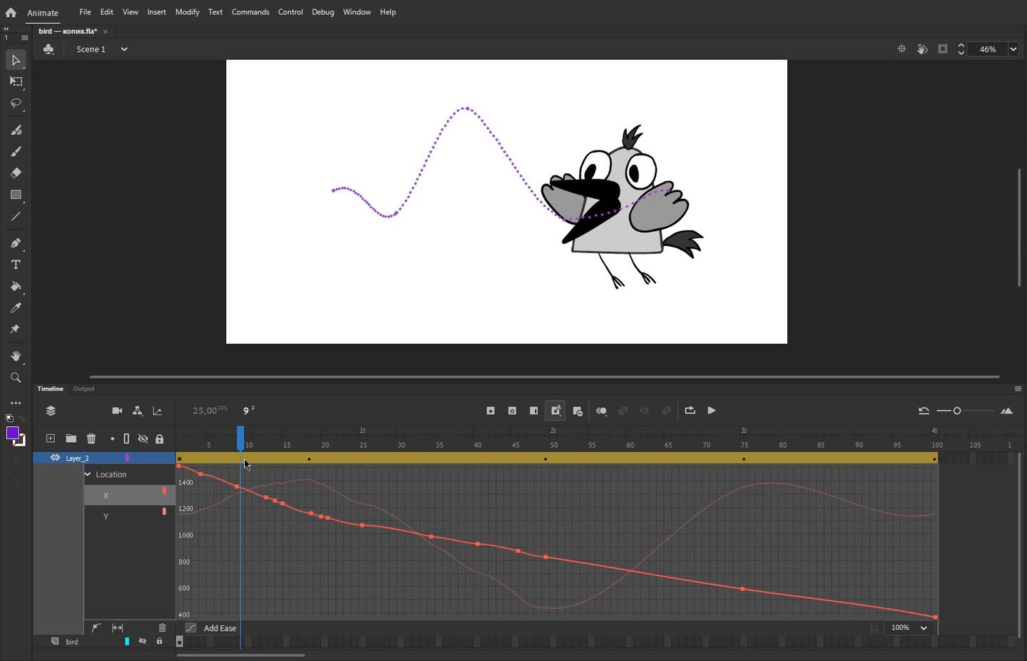The image size is (1027, 661).
Task: Choose the Eyedropper tool
Action: coord(16,308)
